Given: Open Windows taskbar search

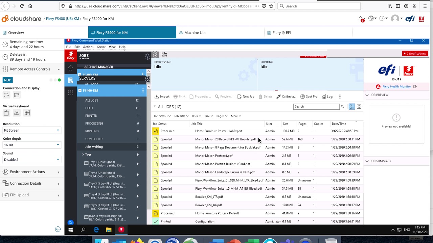Looking at the screenshot, I should (x=83, y=230).
